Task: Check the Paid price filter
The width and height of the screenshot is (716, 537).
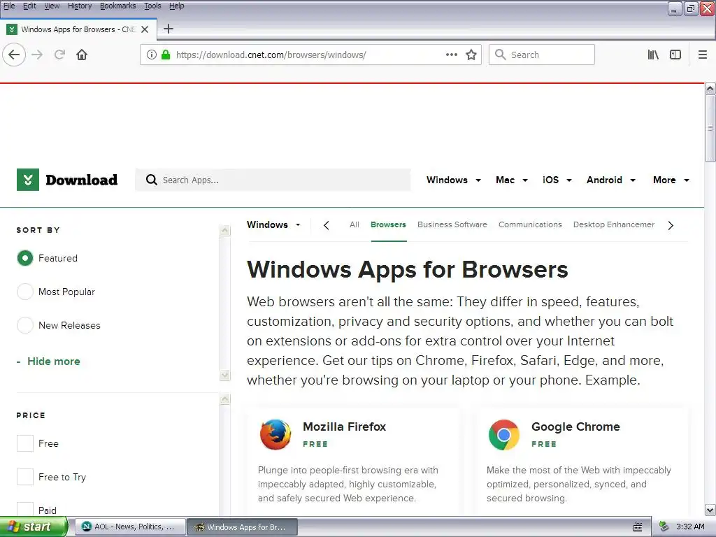Action: tap(25, 509)
